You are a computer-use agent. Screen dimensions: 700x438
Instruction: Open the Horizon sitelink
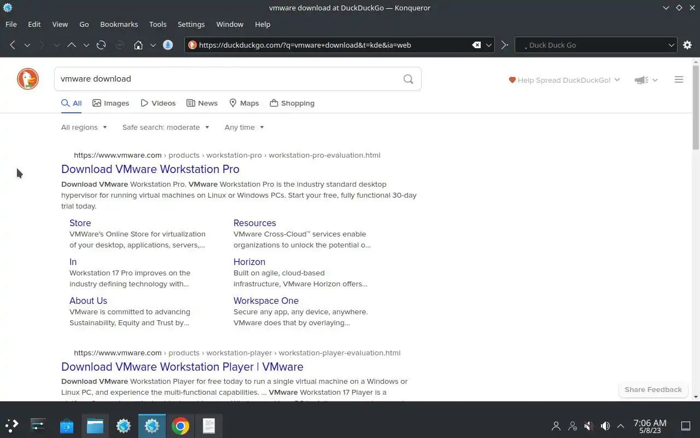[249, 262]
